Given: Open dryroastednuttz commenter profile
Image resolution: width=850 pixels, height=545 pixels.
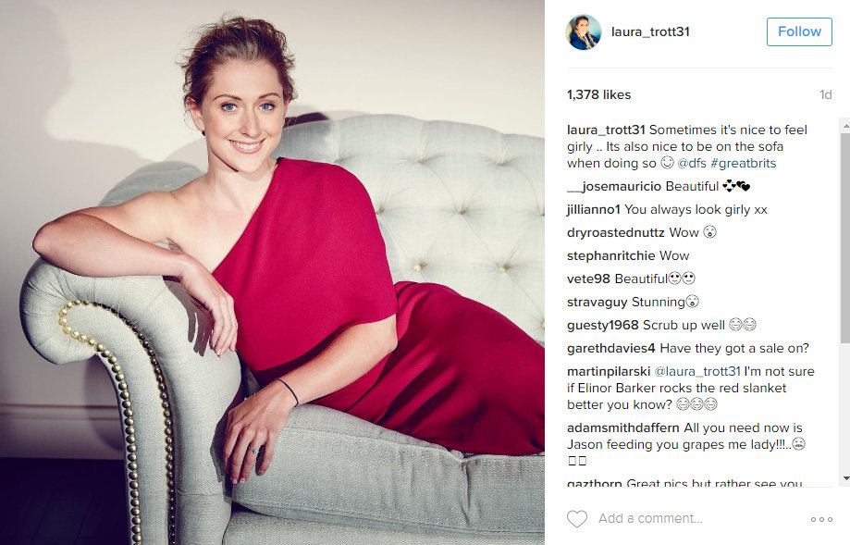Looking at the screenshot, I should pos(615,232).
